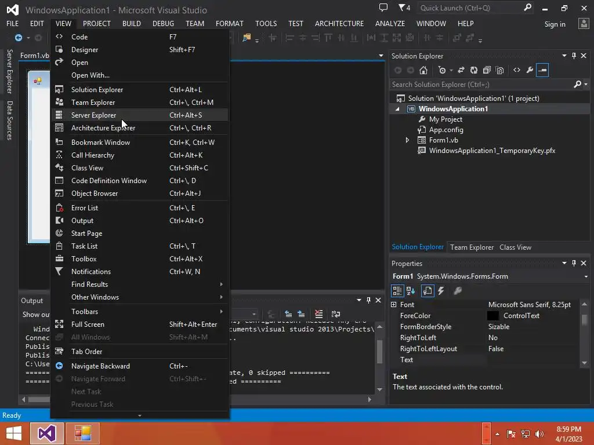
Task: Click Sign in link
Action: click(x=555, y=24)
